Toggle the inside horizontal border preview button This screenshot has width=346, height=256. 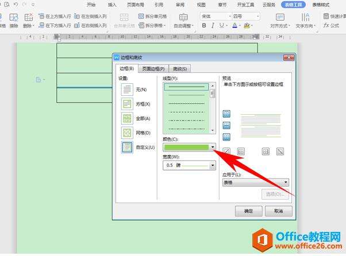[226, 125]
